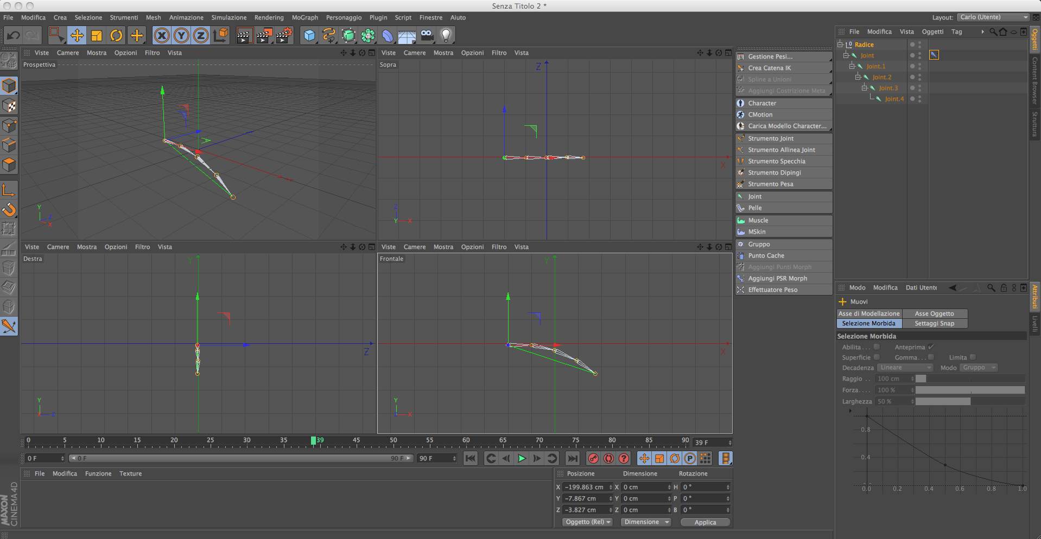Click the lock icon in the Attributes panel
This screenshot has height=539, width=1041.
[x=1004, y=288]
